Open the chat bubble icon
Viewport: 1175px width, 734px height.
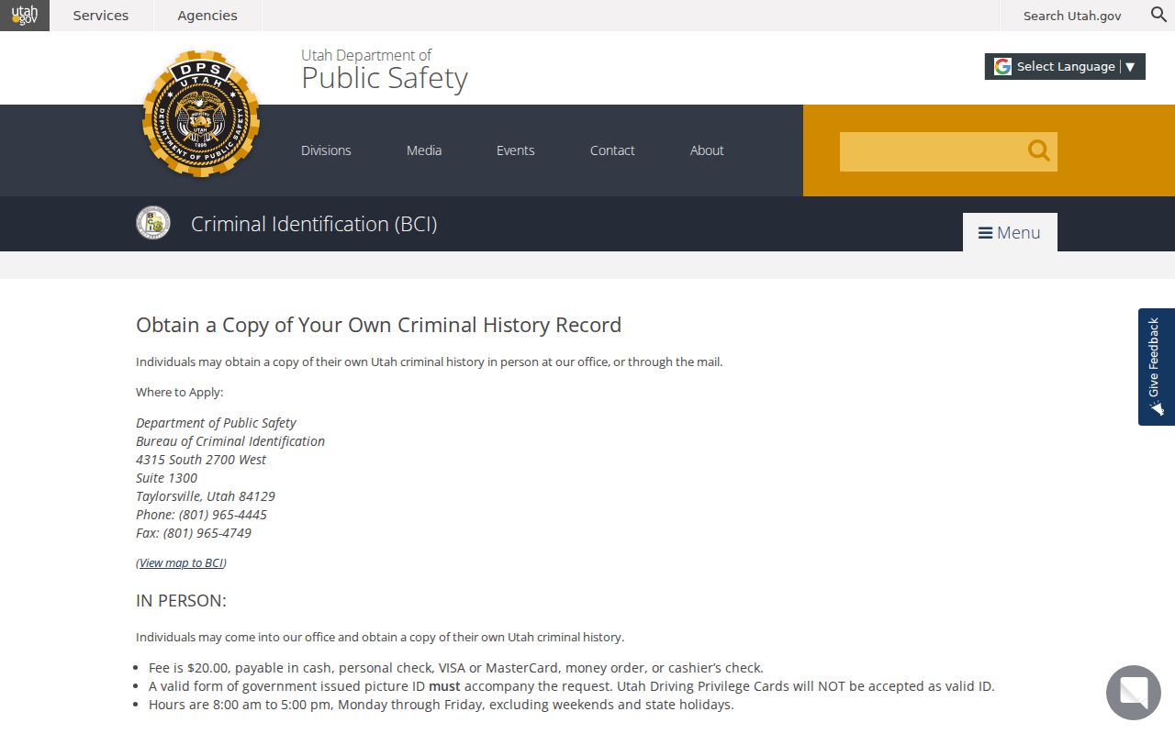(1134, 693)
